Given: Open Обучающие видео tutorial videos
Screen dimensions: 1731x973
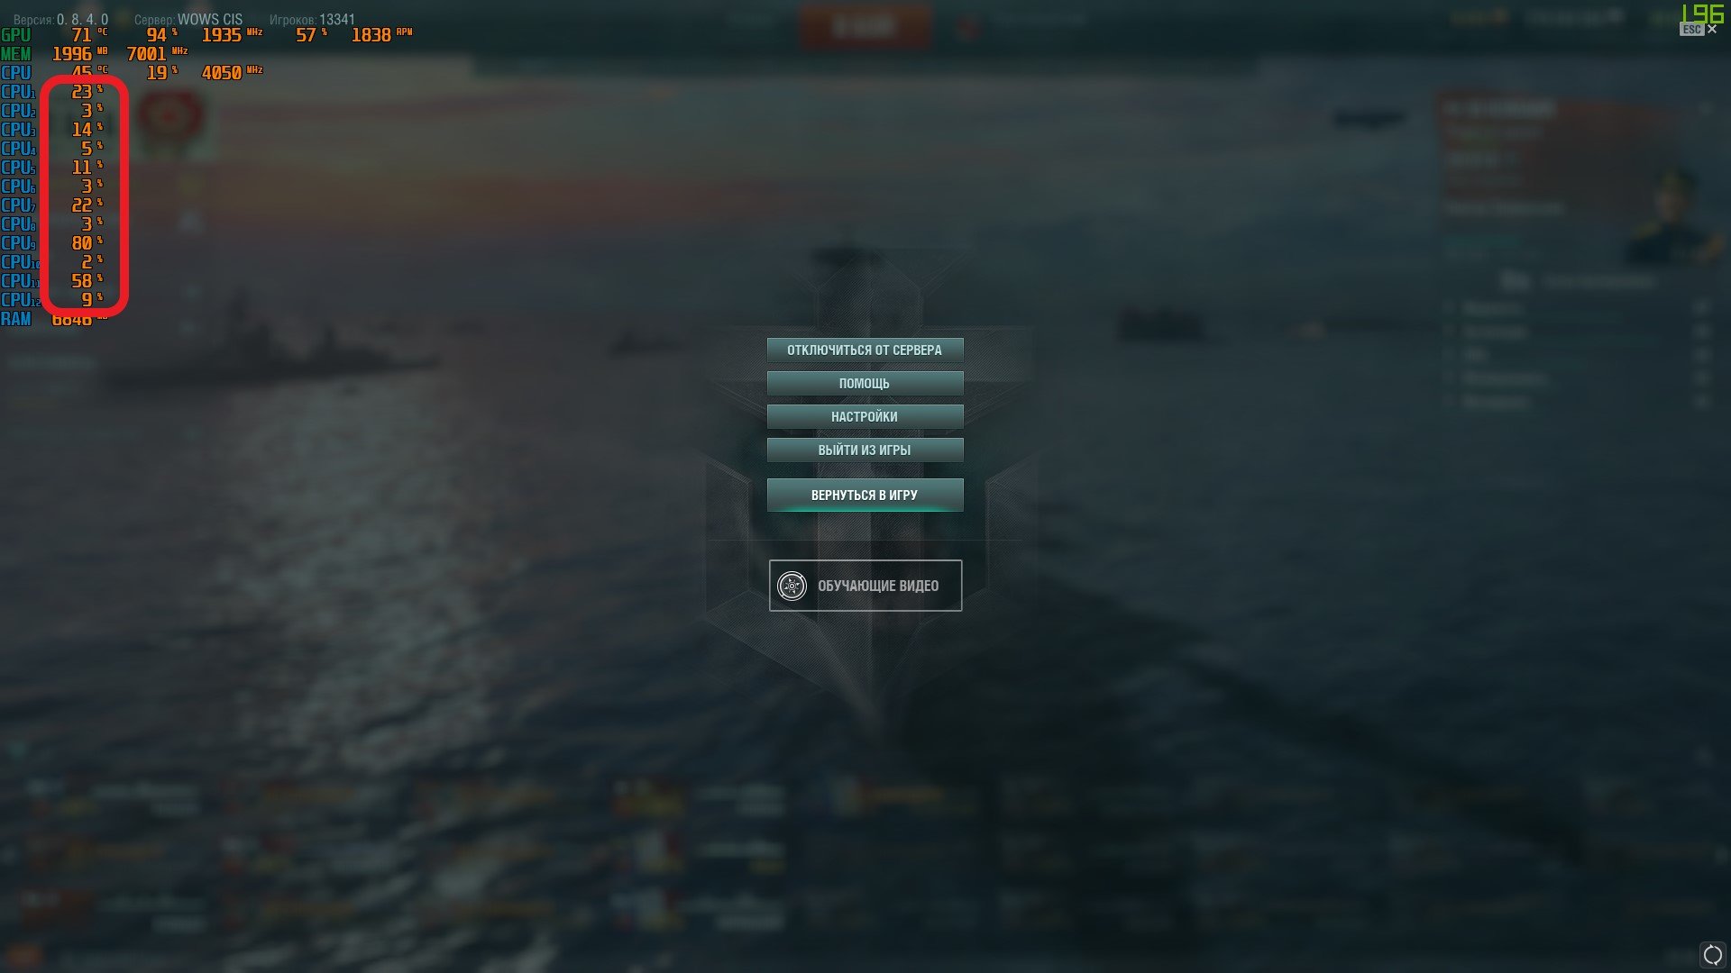Looking at the screenshot, I should [x=865, y=586].
